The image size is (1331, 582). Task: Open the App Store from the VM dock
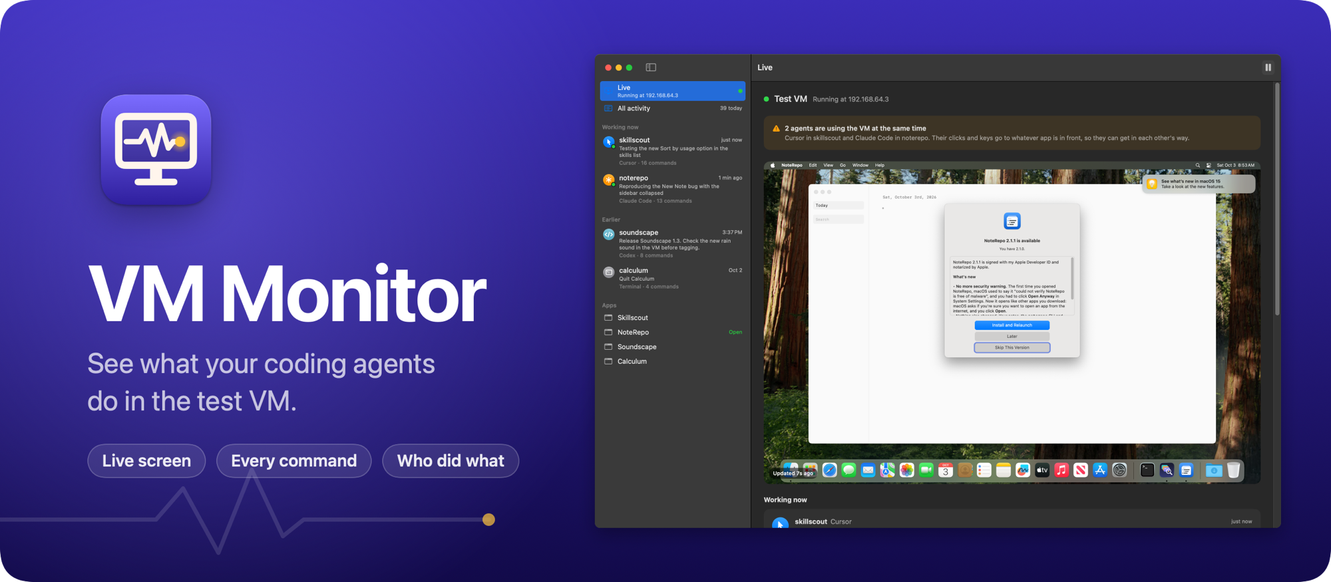pyautogui.click(x=1100, y=470)
